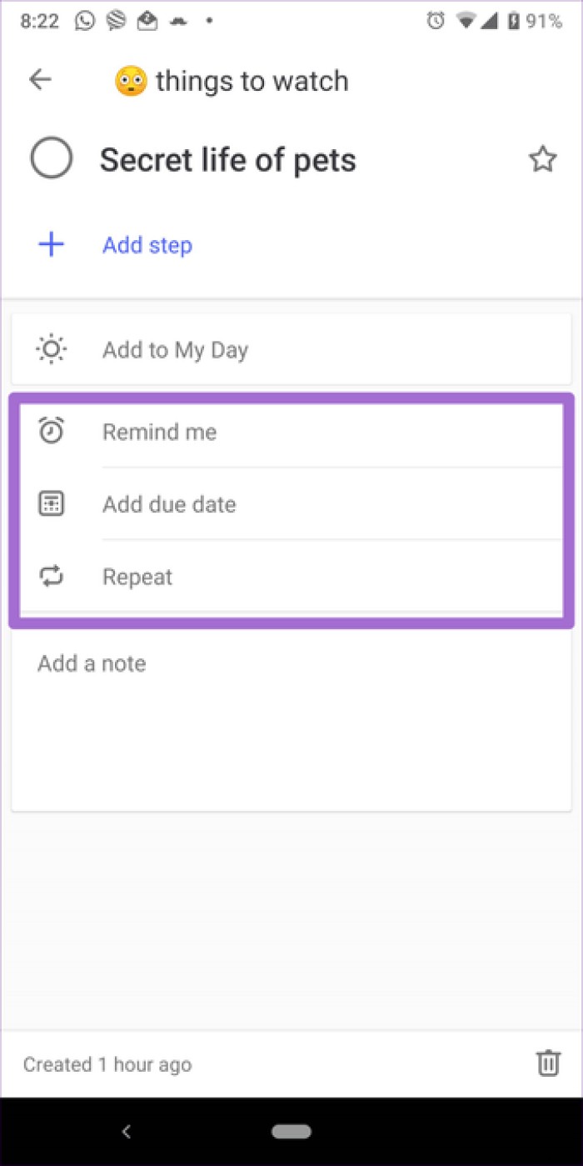Tap the trash icon to delete task
Viewport: 583px width, 1166px height.
(x=547, y=1063)
